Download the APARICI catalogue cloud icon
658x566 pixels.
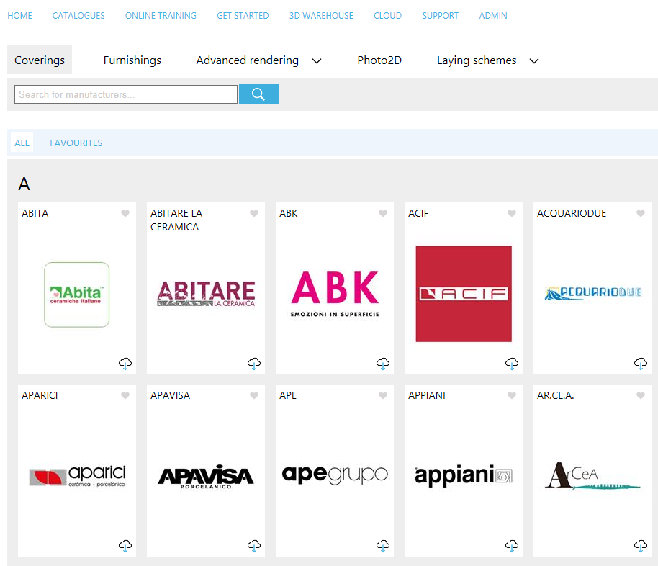point(125,545)
